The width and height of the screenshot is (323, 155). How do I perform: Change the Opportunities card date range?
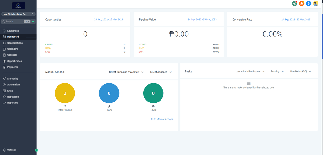coord(108,20)
